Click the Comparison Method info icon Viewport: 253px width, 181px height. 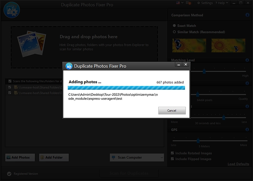point(247,15)
